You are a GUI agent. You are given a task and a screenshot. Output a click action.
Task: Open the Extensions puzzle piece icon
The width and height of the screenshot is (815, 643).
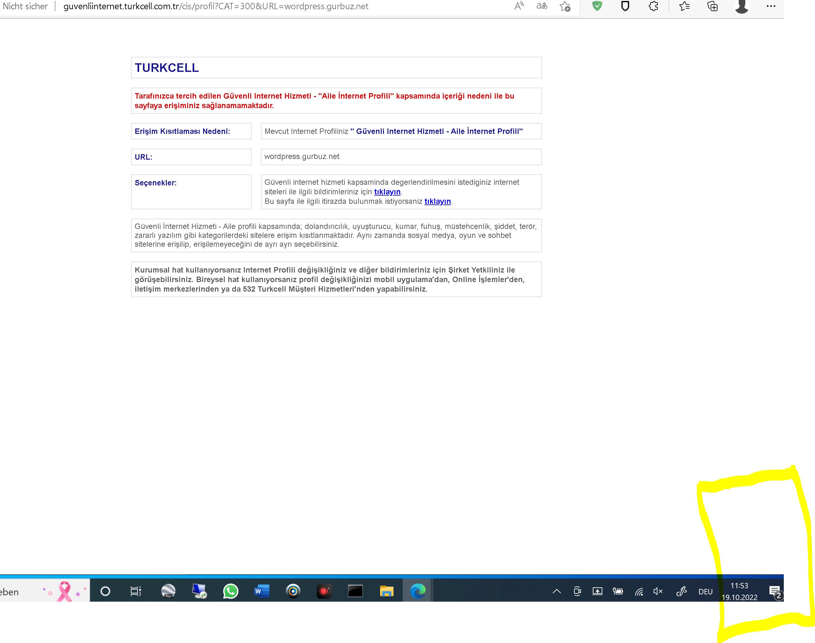(653, 6)
